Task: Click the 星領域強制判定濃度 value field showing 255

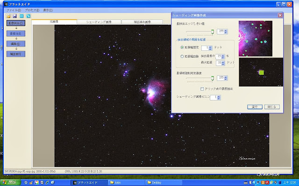Action: tap(221, 78)
